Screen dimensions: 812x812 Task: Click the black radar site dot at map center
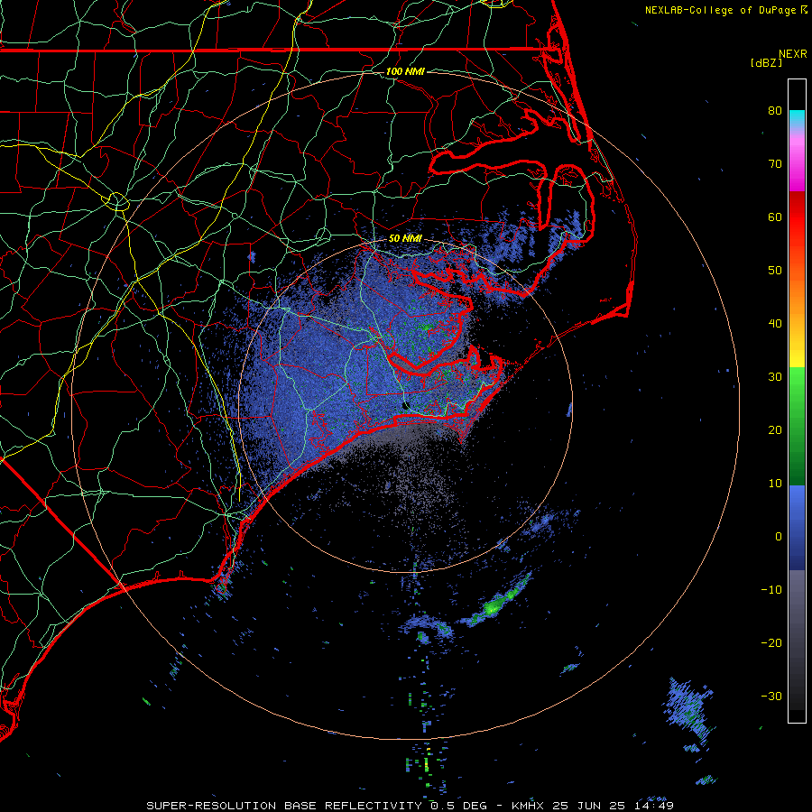tap(405, 406)
